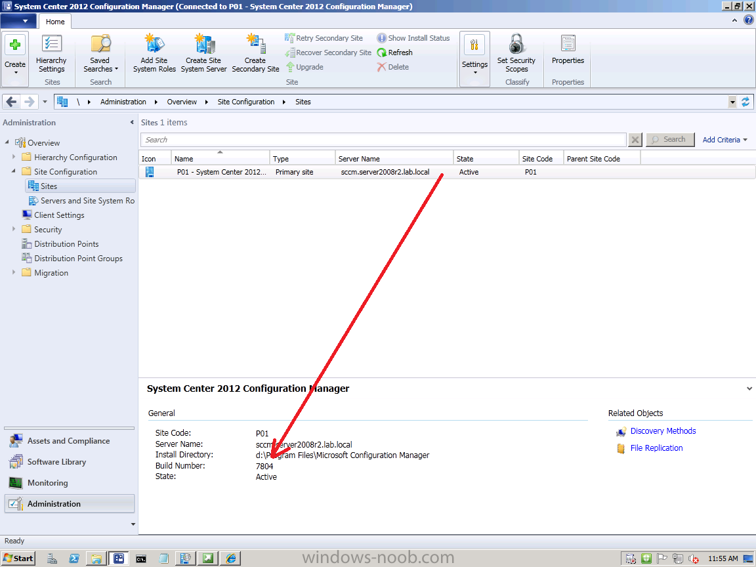
Task: Open ribbon Help icon
Action: [x=748, y=20]
